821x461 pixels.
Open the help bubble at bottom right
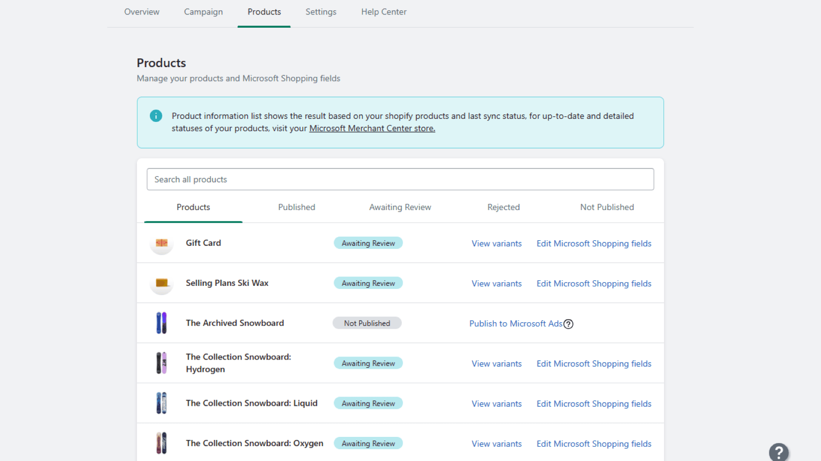[x=778, y=452]
